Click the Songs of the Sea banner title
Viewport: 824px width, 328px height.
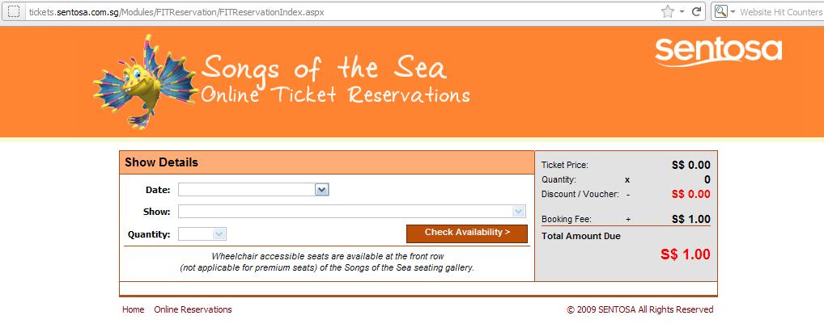click(325, 68)
